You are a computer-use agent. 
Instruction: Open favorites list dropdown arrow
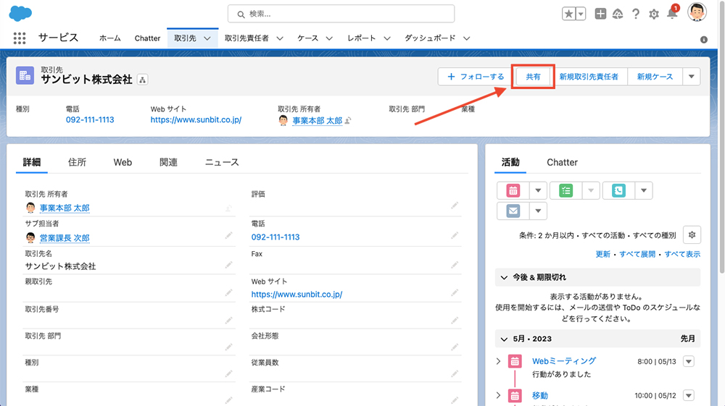pos(581,14)
